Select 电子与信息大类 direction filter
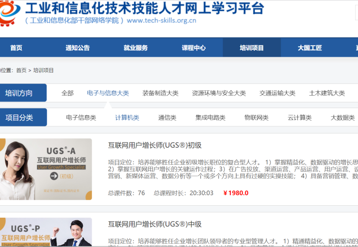This screenshot has height=247, width=358. pos(108,93)
